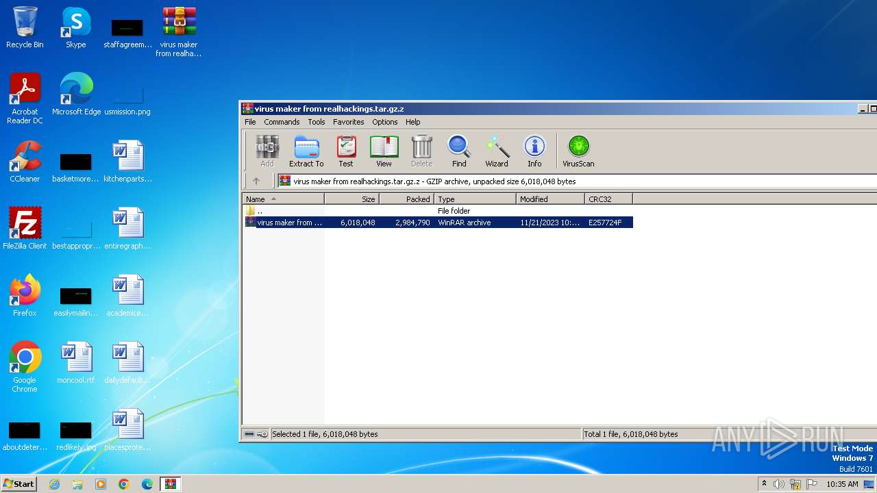Open the View toolbar icon
Image resolution: width=877 pixels, height=493 pixels.
(x=384, y=151)
